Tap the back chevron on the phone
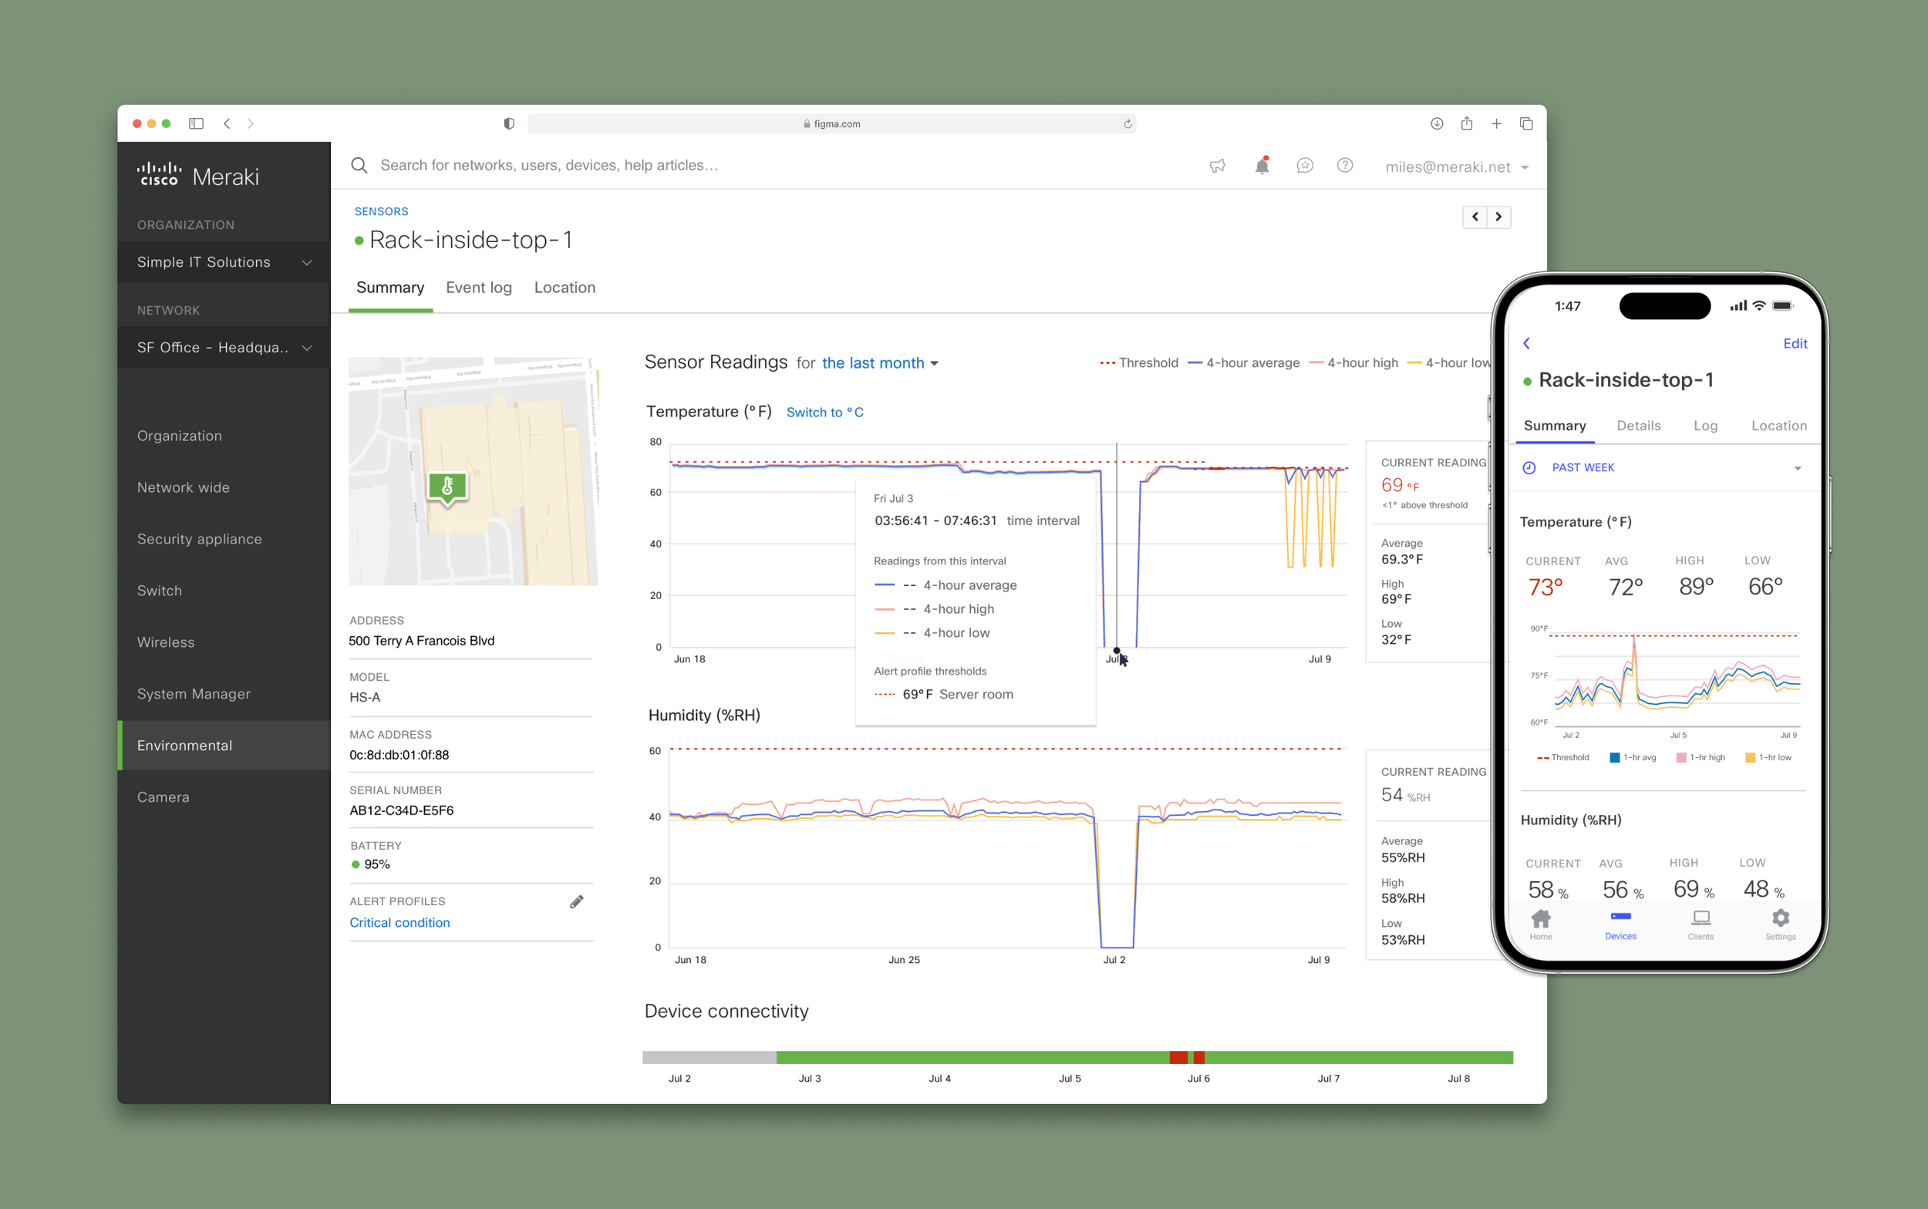1928x1209 pixels. pyautogui.click(x=1526, y=343)
